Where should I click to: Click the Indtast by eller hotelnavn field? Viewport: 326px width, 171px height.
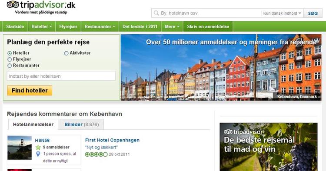[x=61, y=76]
